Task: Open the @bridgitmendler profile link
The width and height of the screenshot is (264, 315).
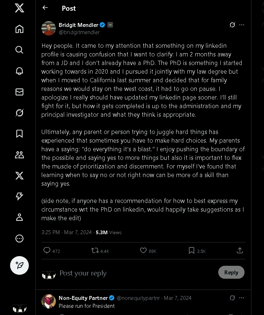Action: pos(79,32)
